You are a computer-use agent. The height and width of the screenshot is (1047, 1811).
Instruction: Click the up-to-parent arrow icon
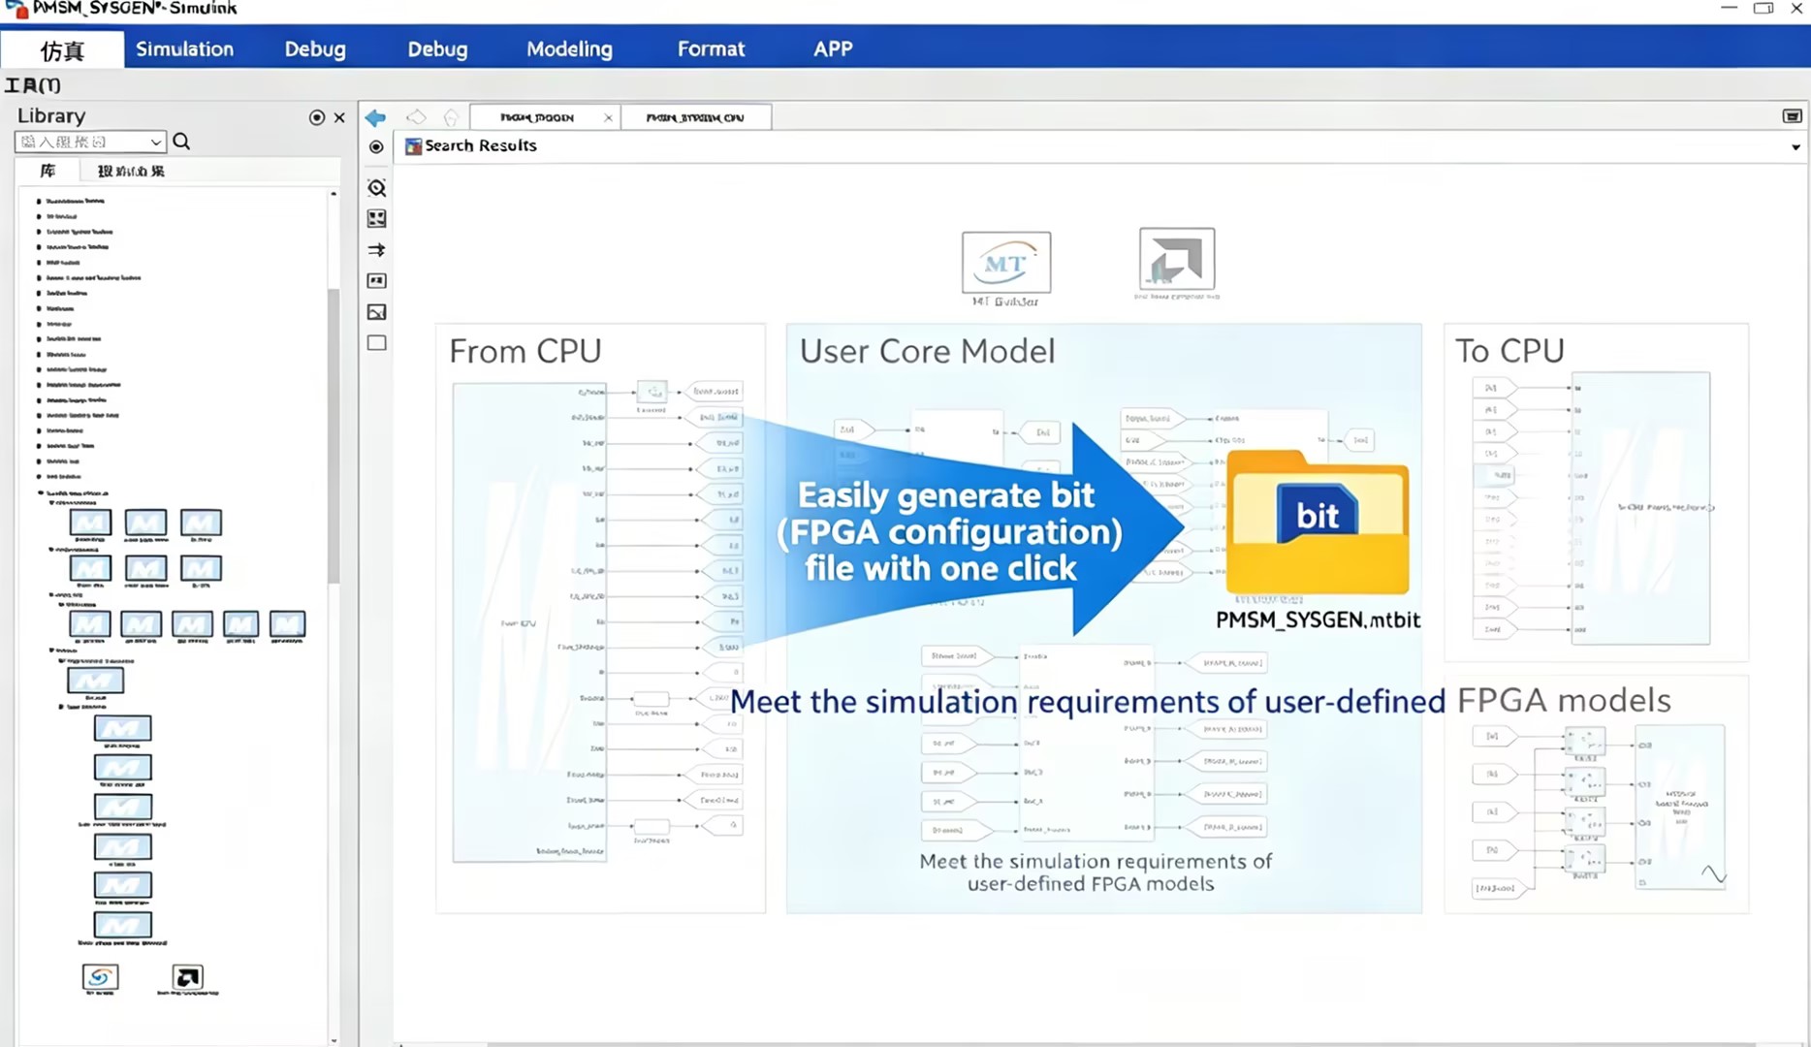(451, 117)
